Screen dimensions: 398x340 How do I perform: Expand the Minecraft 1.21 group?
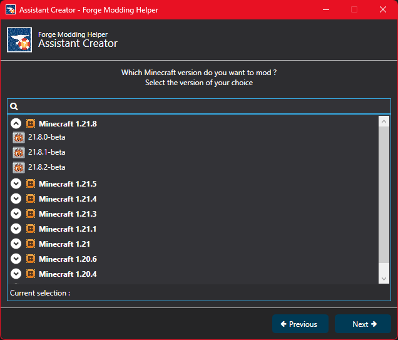point(16,244)
